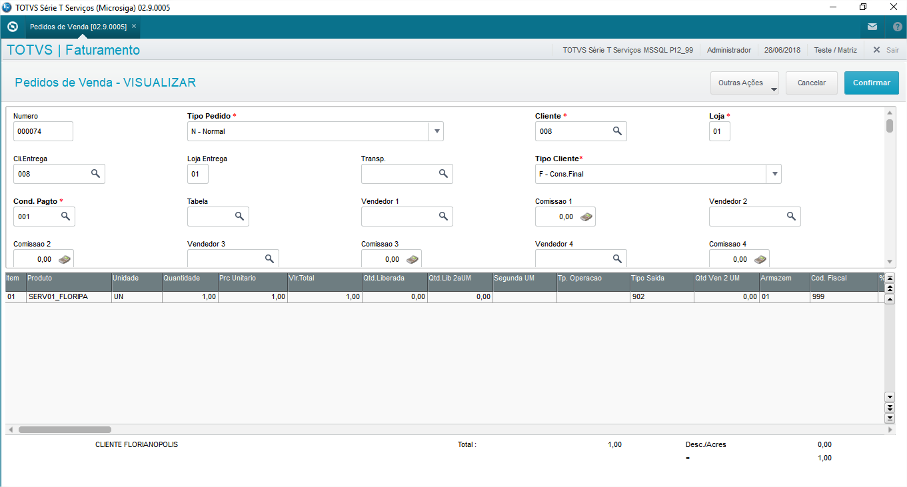Select the UN unit cell
This screenshot has height=487, width=907.
coord(137,297)
